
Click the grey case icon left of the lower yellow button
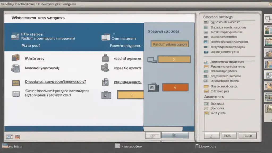pyautogui.click(x=106, y=95)
